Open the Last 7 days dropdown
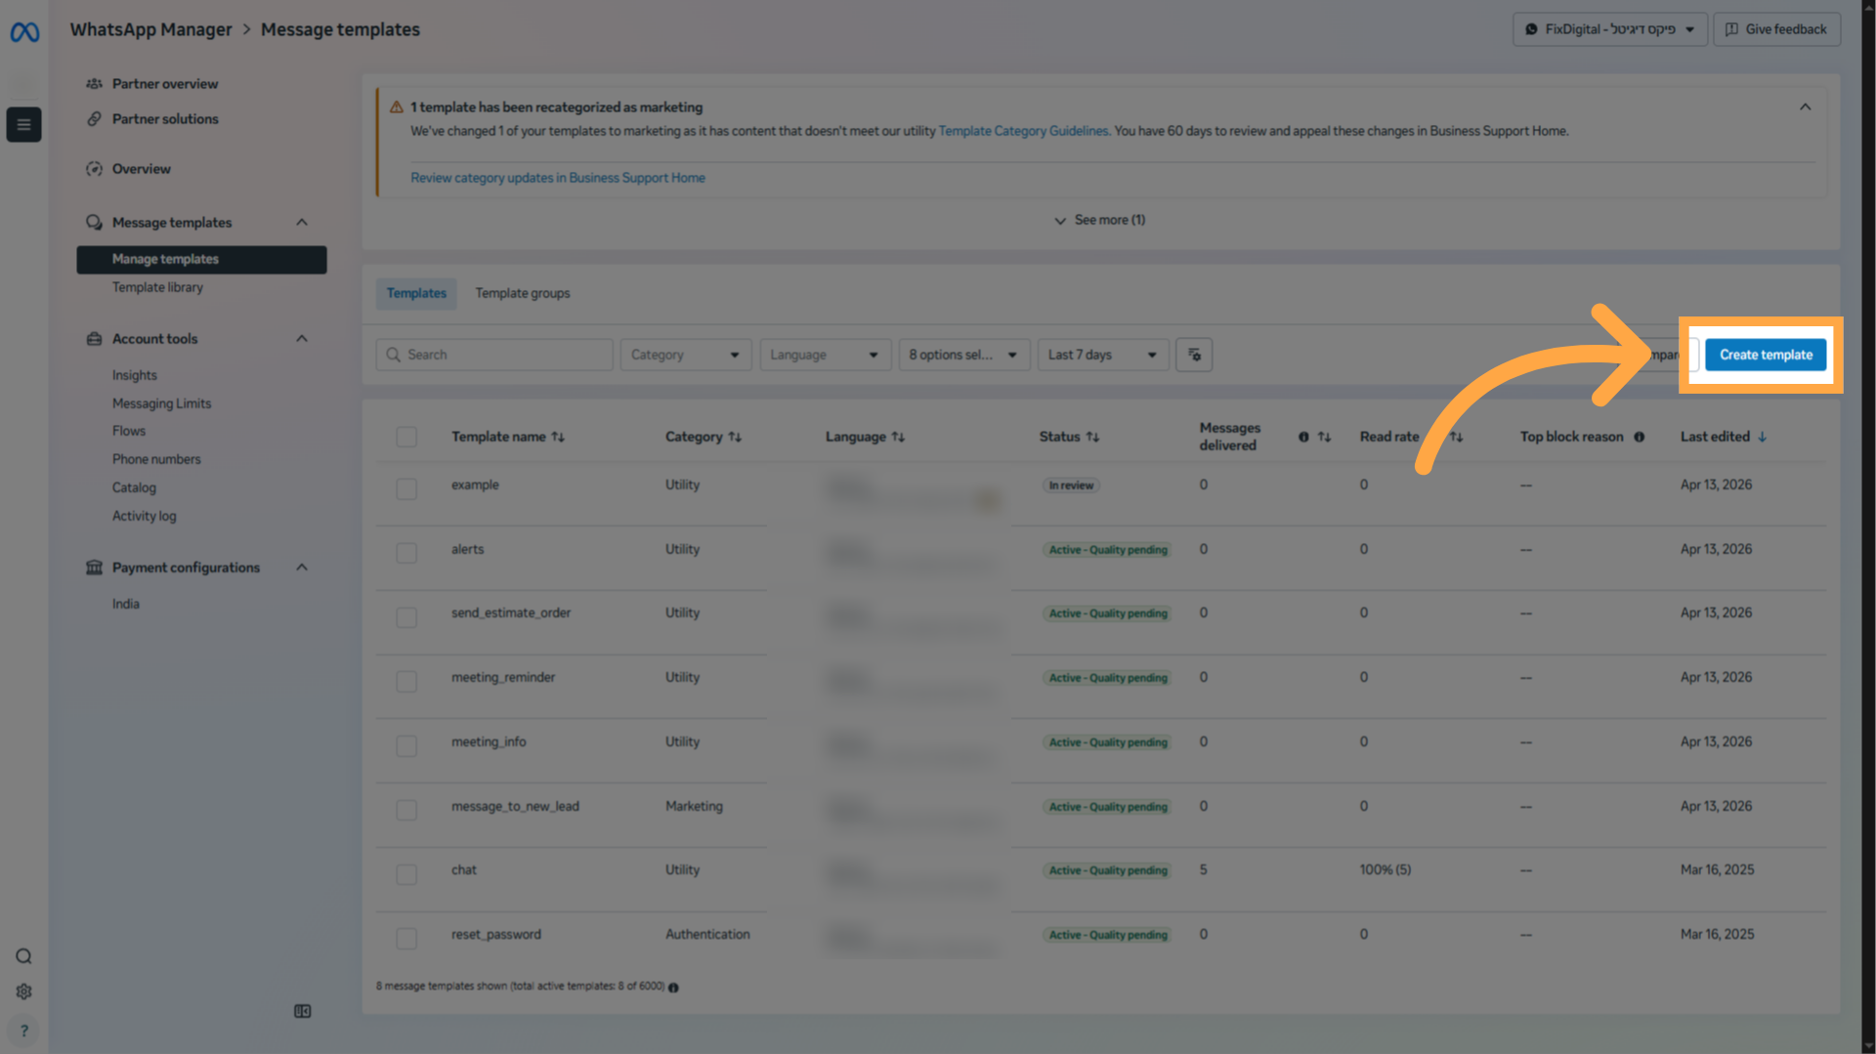Screen dimensions: 1876x1054 click(1103, 355)
